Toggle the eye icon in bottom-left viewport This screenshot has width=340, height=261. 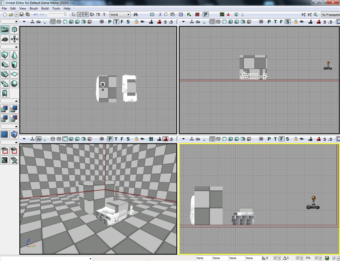pos(142,139)
